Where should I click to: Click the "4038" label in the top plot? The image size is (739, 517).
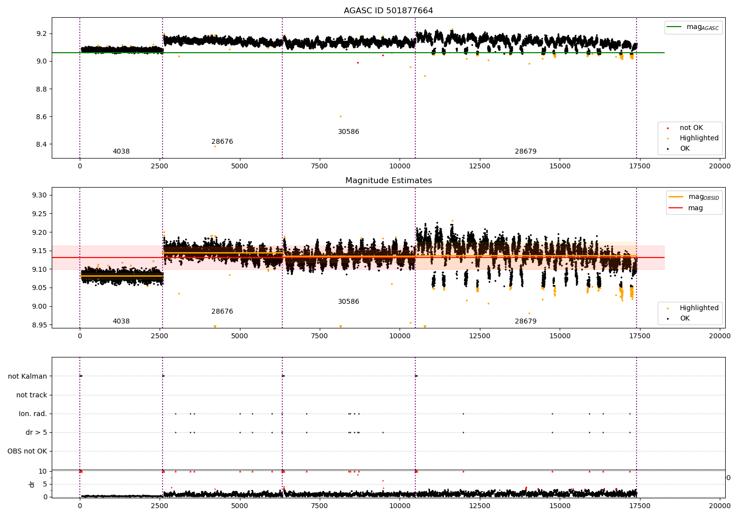point(121,152)
